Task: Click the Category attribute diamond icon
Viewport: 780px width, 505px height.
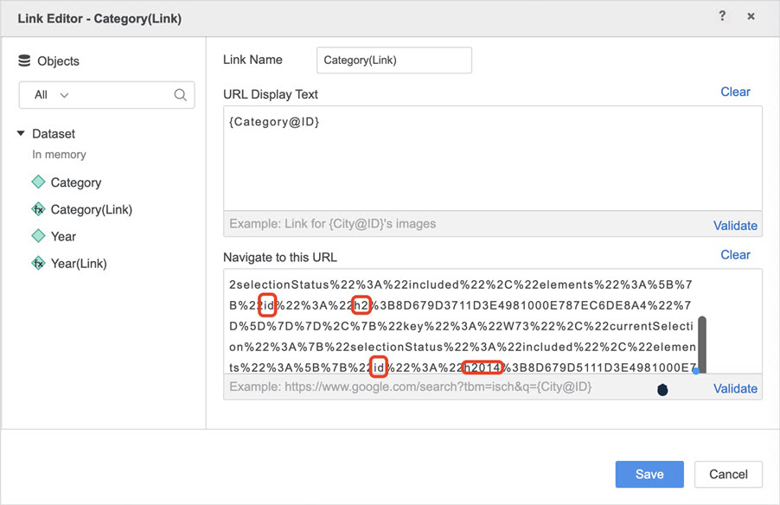Action: pyautogui.click(x=38, y=182)
